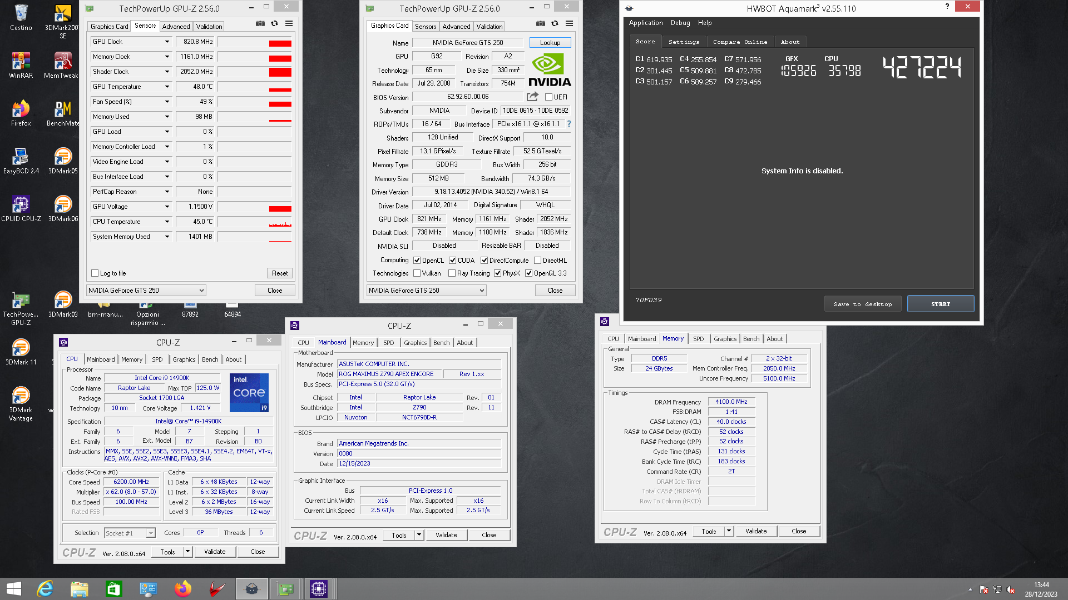
Task: Switch to Advanced tab in GPU-Z Sensors window
Action: 176,26
